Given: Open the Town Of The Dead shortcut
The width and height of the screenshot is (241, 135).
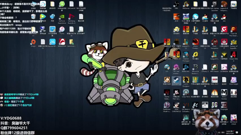Looking at the screenshot, I should [x=234, y=31].
